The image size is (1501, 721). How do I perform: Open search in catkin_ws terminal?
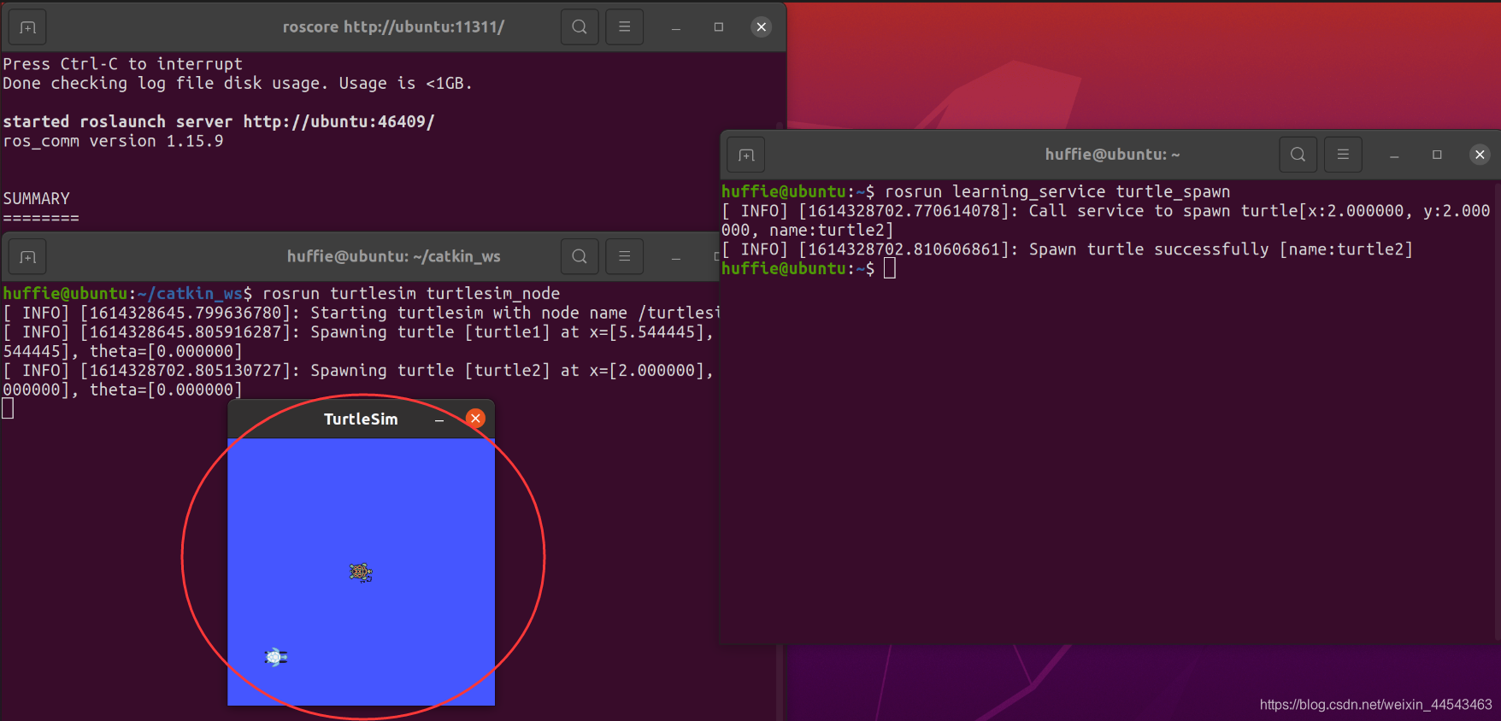tap(580, 256)
